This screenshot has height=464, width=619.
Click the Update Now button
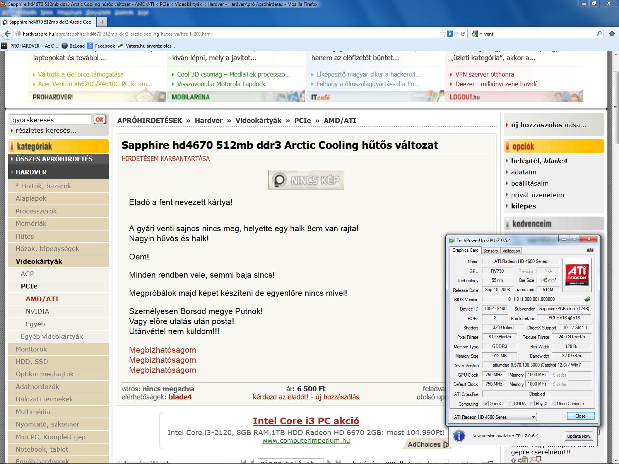click(578, 436)
